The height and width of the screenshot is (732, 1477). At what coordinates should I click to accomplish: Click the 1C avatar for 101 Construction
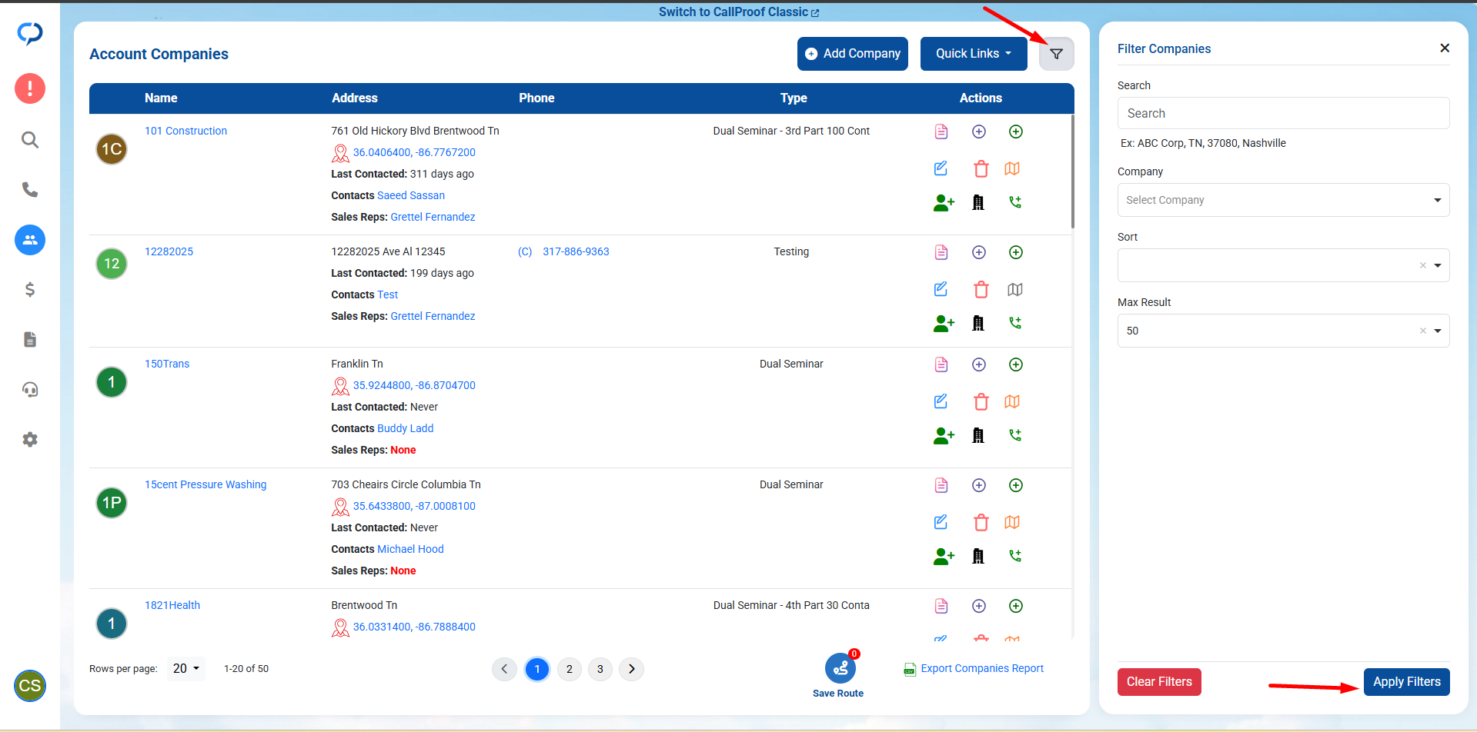[x=112, y=149]
